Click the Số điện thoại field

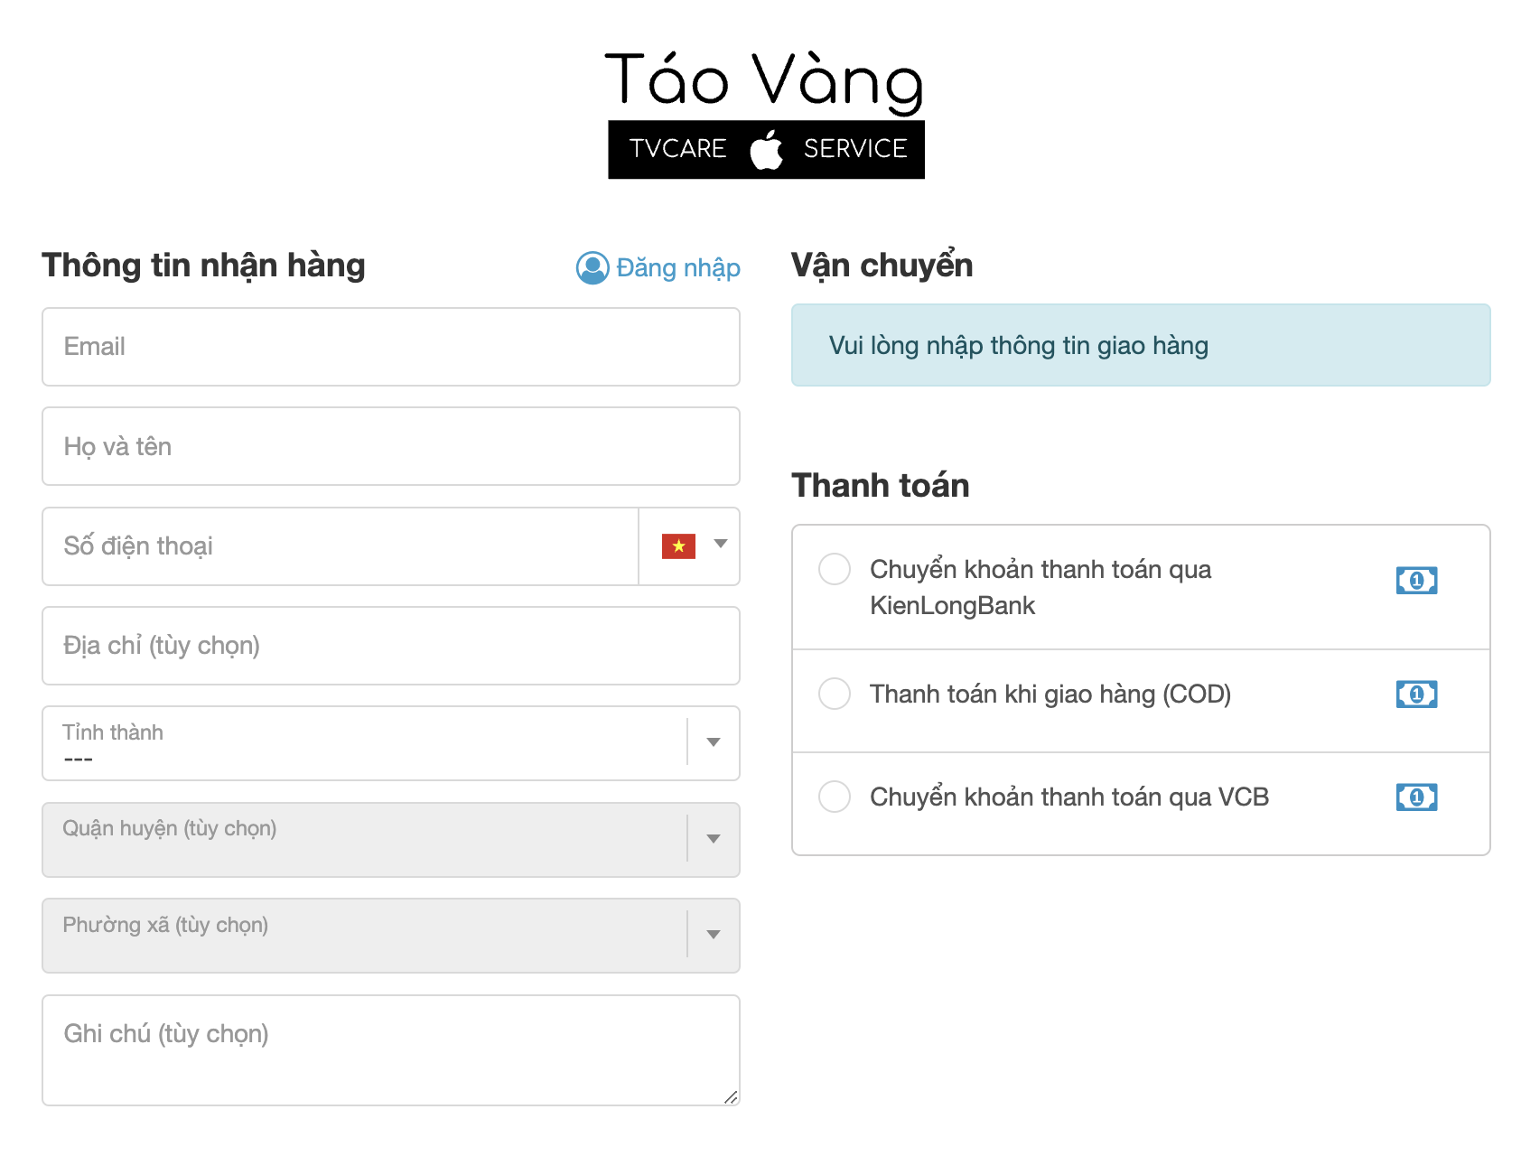tap(341, 546)
